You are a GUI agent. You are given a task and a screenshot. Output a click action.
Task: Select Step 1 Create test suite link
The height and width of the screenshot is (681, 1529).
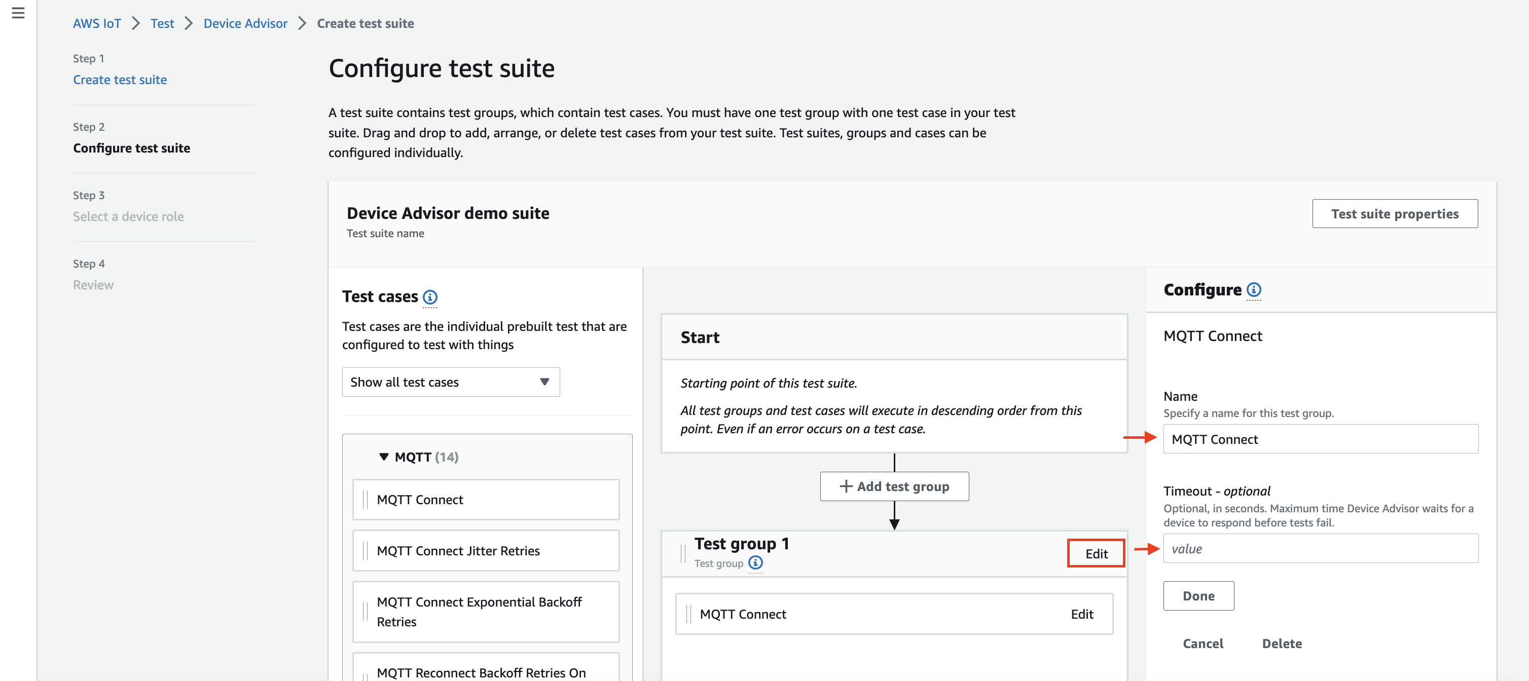coord(121,79)
